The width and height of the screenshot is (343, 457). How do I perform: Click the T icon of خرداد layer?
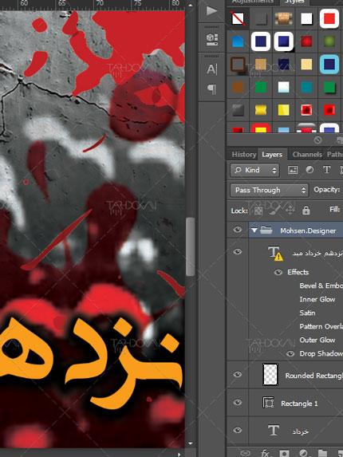point(274,431)
